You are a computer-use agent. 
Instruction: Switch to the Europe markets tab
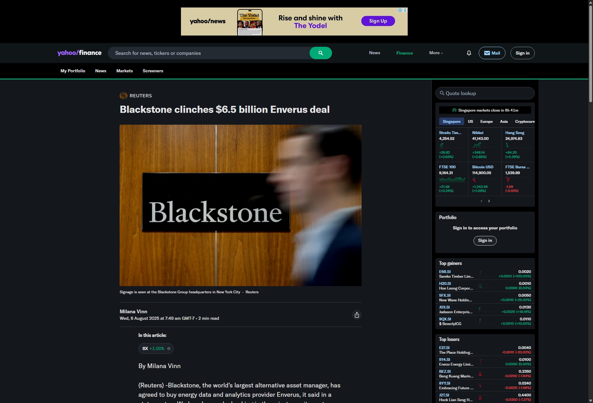point(486,122)
